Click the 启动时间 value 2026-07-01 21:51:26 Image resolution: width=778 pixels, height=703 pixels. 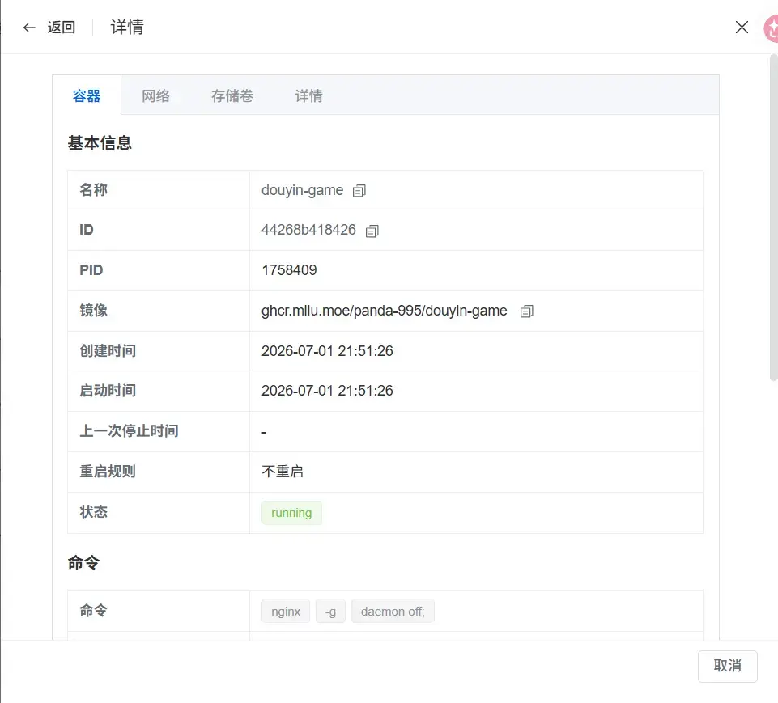coord(327,391)
